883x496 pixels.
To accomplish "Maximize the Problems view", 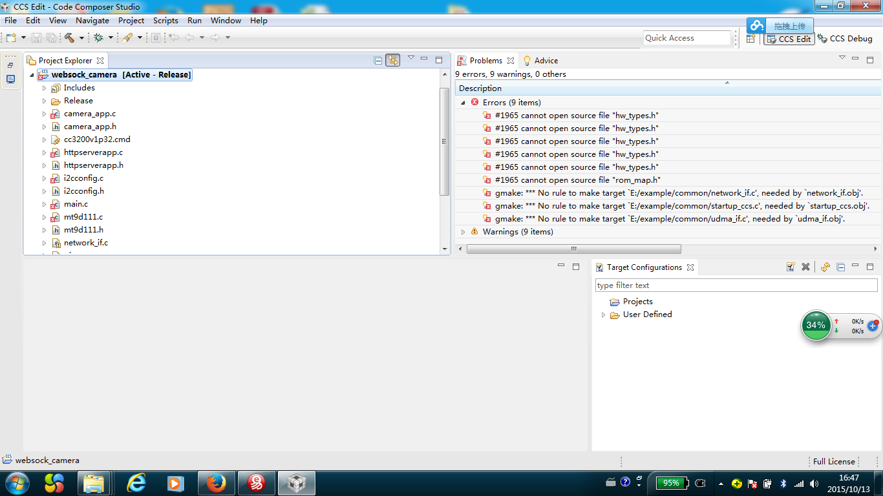I will [x=870, y=59].
